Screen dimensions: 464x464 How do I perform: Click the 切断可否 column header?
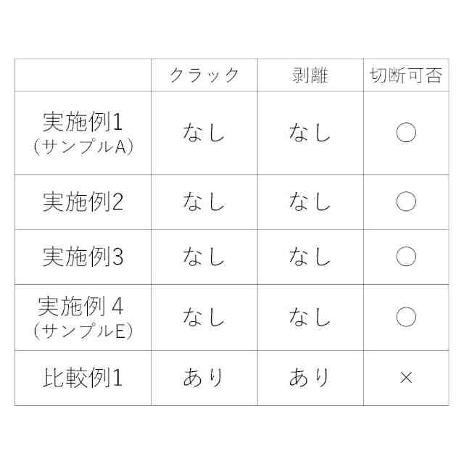pyautogui.click(x=406, y=75)
